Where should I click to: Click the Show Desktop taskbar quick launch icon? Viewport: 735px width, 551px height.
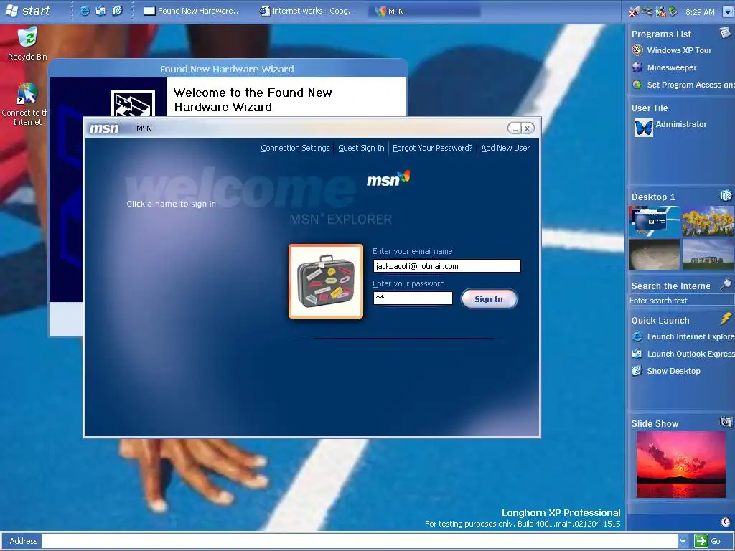pyautogui.click(x=117, y=11)
